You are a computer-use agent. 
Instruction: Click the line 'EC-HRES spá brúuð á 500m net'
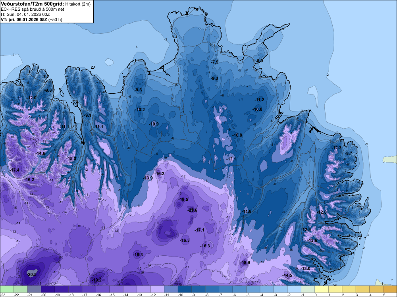33,9
